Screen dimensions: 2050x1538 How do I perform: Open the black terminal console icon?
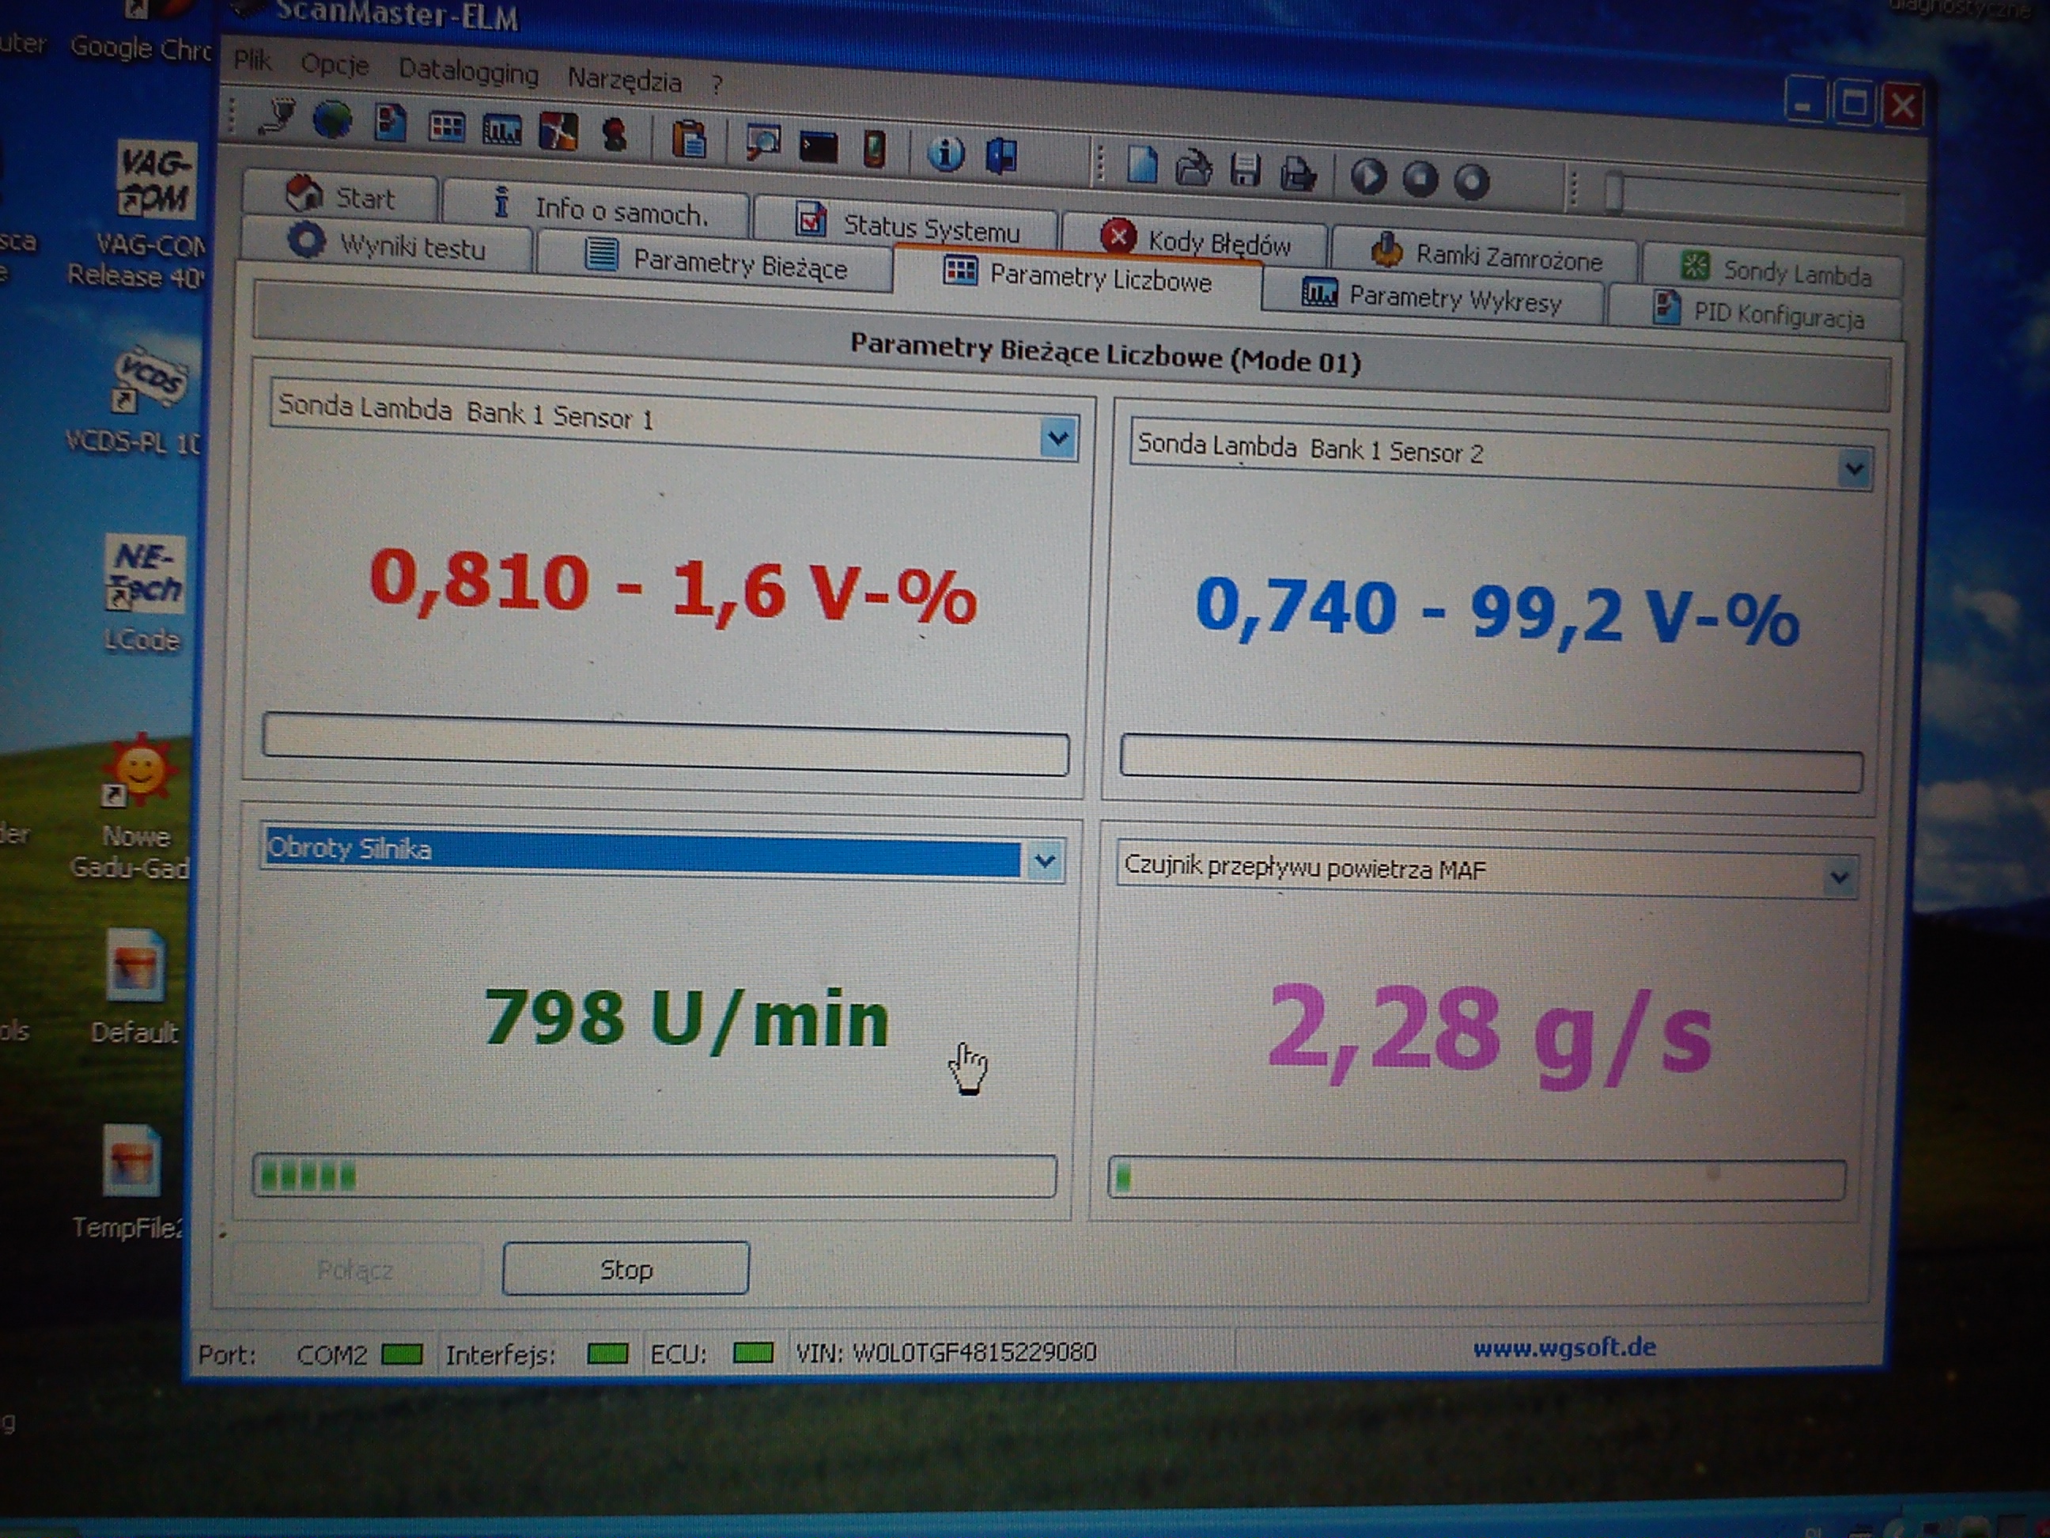[x=819, y=146]
